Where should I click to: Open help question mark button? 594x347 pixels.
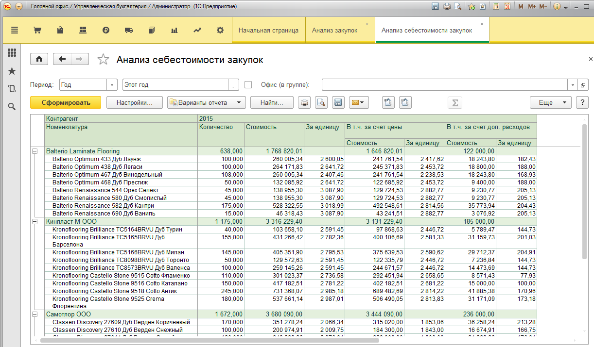click(x=582, y=102)
